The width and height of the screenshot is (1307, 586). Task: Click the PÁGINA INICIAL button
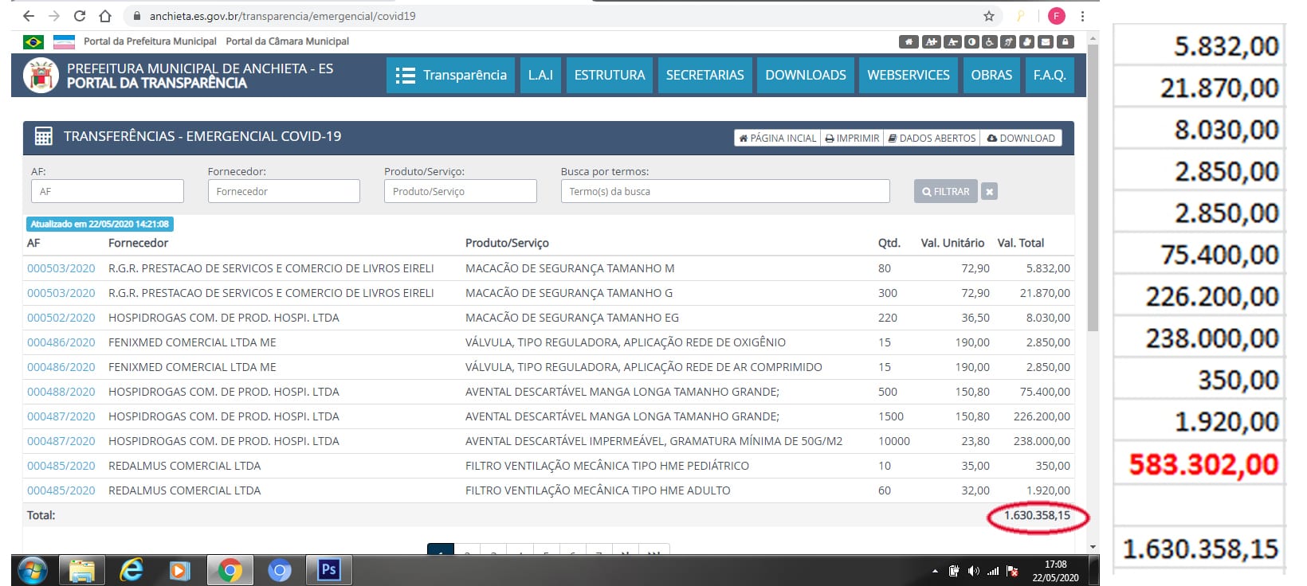pos(777,138)
